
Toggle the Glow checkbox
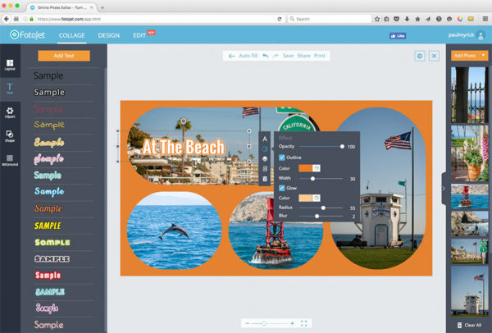282,188
